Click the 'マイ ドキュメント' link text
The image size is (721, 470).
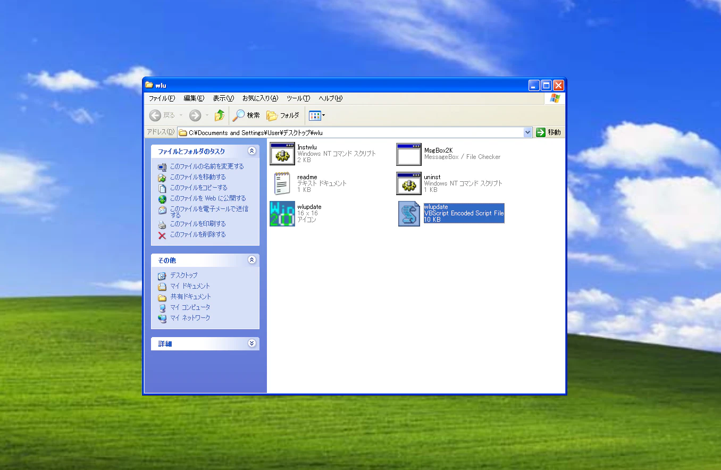(190, 286)
